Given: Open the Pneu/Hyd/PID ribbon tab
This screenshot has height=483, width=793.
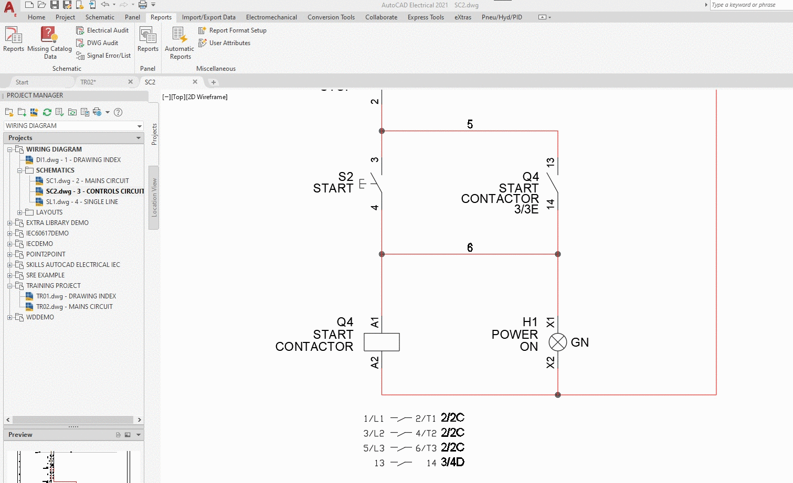Looking at the screenshot, I should click(x=502, y=17).
